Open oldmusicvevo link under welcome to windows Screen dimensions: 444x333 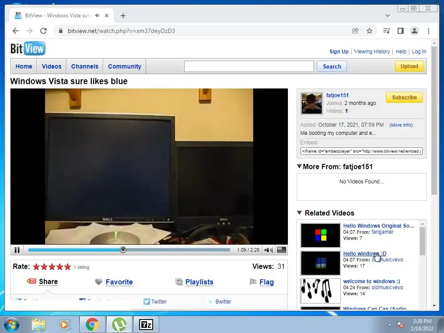pos(387,287)
